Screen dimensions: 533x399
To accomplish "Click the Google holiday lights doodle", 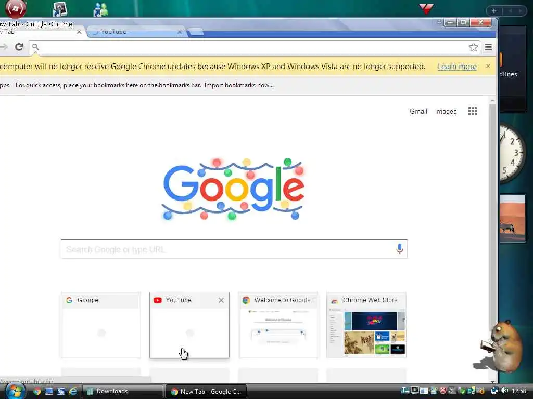I will (233, 189).
